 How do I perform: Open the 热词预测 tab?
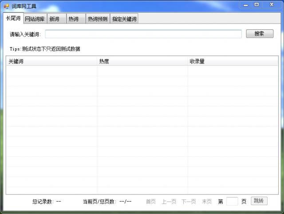98,19
